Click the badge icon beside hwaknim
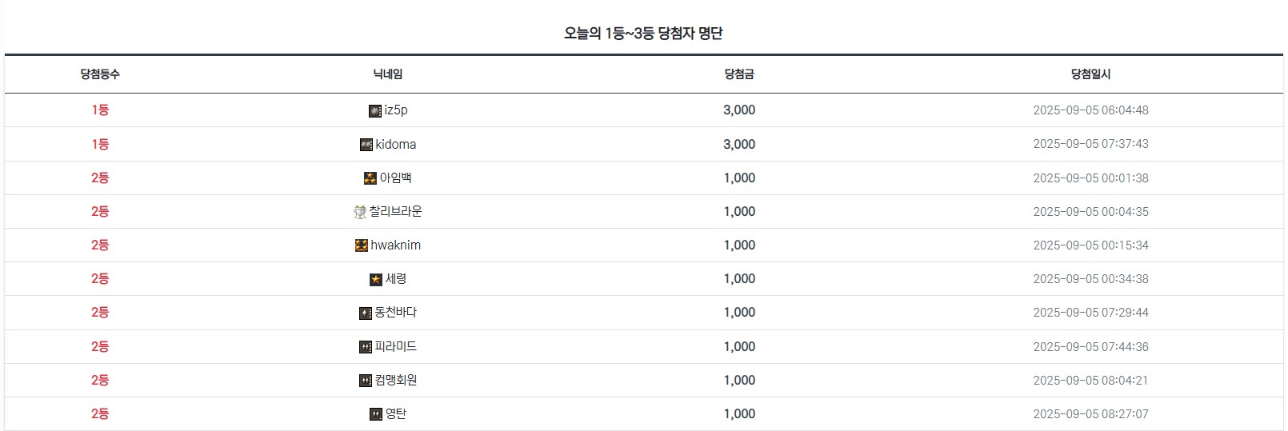1288x431 pixels. click(x=361, y=245)
